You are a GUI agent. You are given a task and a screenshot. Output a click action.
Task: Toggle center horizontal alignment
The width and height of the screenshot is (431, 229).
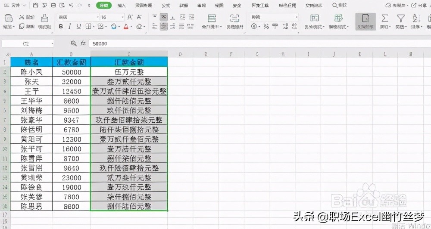[163, 26]
